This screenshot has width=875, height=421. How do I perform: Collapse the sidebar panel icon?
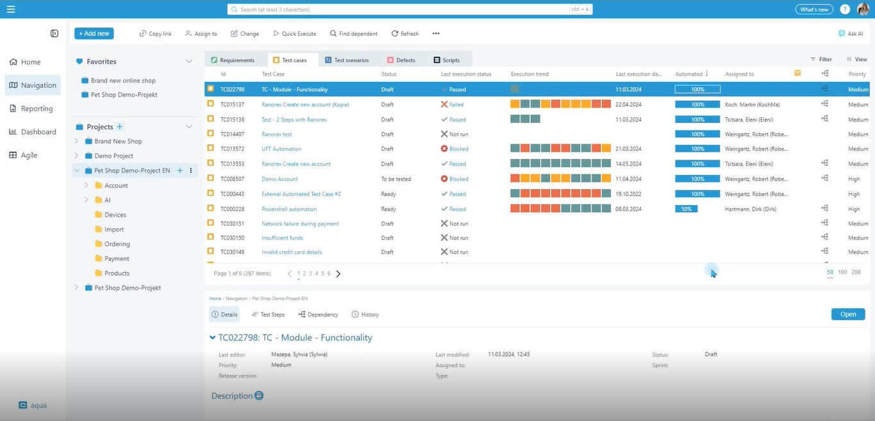tap(54, 33)
